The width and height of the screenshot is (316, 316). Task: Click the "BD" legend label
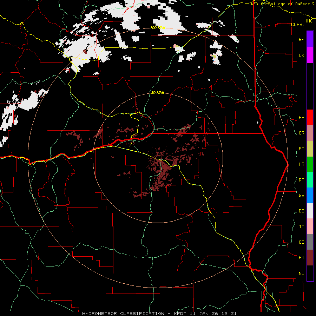[x=301, y=149]
